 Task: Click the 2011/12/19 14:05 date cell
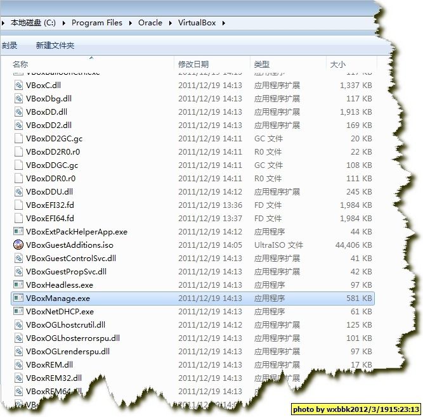pos(210,245)
